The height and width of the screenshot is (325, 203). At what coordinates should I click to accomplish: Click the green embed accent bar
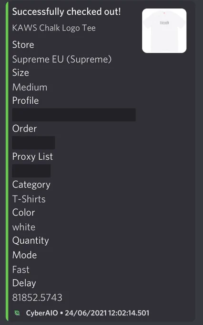click(x=7, y=162)
